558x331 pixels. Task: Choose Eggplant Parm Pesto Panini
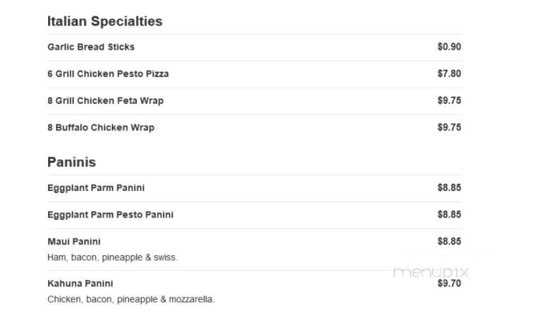(x=110, y=215)
